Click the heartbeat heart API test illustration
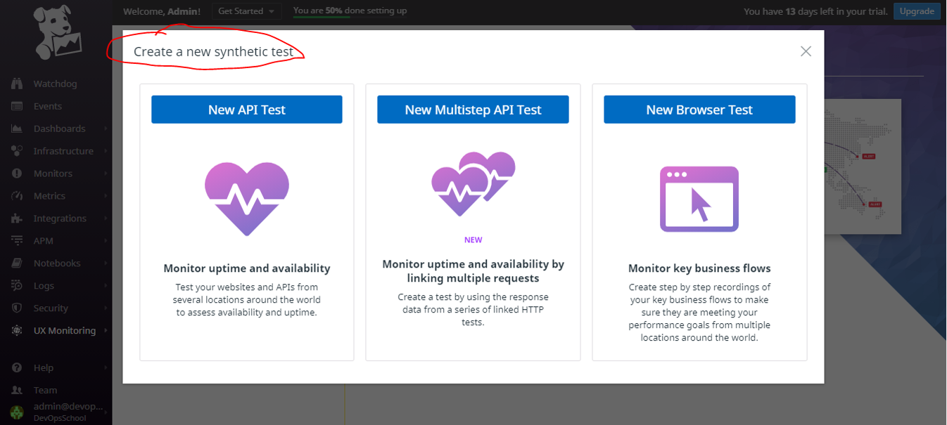947x425 pixels. pyautogui.click(x=247, y=198)
